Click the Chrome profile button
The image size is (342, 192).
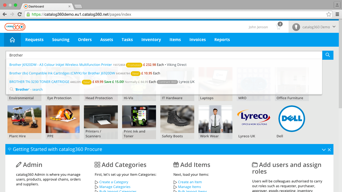click(x=337, y=5)
